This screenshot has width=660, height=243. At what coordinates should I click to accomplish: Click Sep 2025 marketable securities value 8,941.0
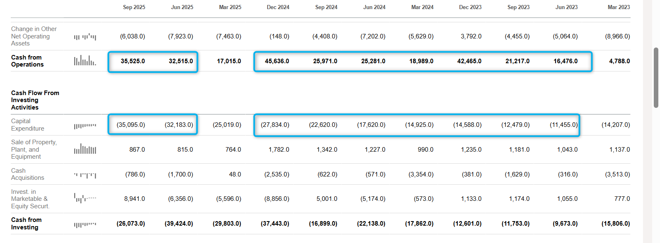tap(134, 199)
